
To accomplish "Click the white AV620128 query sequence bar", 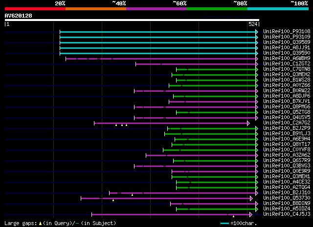I will [x=132, y=20].
